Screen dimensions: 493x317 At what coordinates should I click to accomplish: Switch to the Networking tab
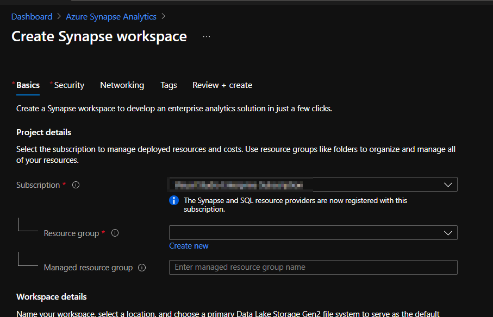point(122,85)
